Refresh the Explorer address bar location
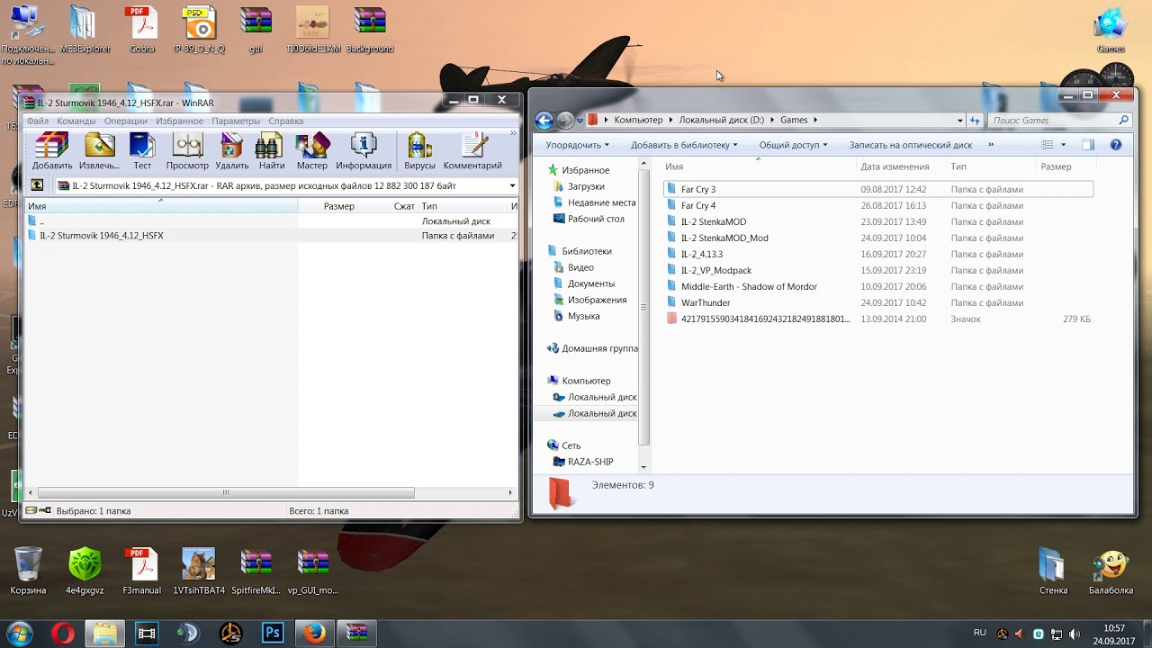Screen dimensions: 1152x648 coord(975,121)
